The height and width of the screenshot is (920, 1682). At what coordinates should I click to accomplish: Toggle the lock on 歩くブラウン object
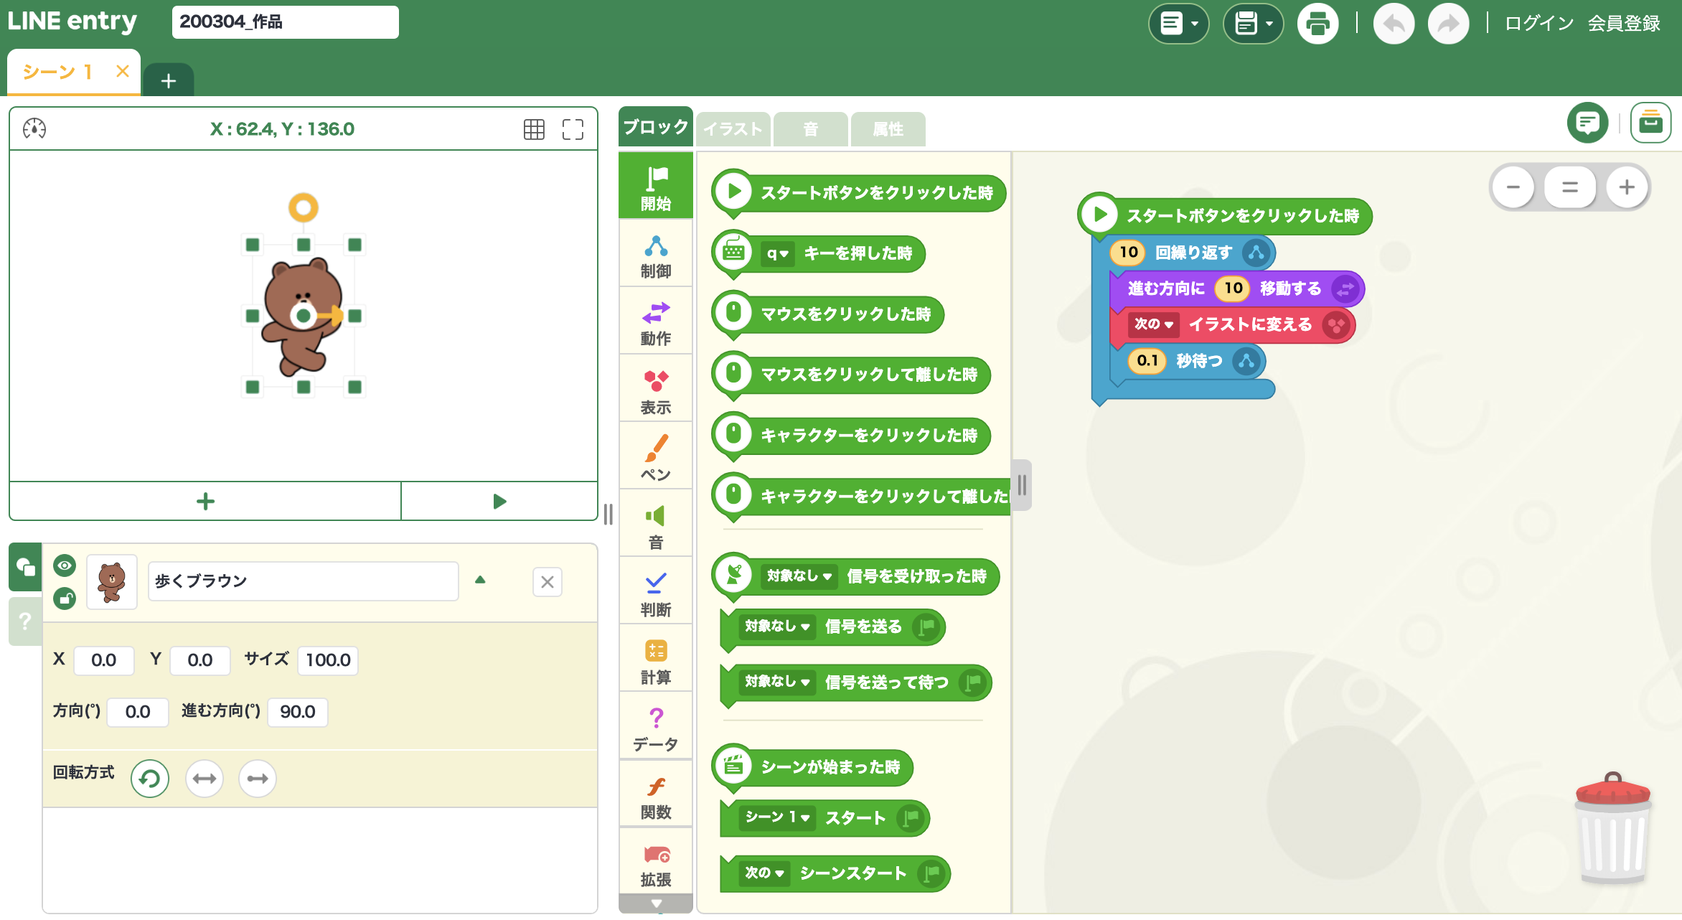point(65,598)
